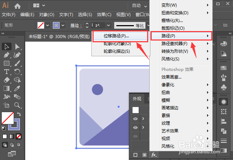Viewport: 233px width, 160px height.
Task: Choose 位移路径(P)... from submenu
Action: tap(121, 36)
